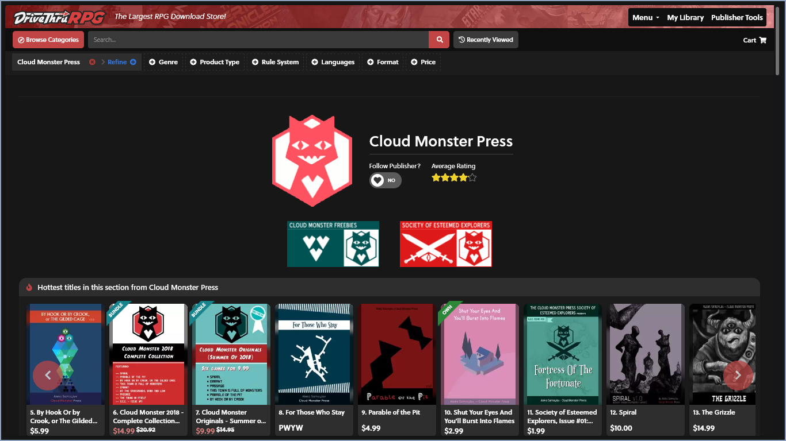Click into the search text field
This screenshot has height=441, width=786.
258,40
